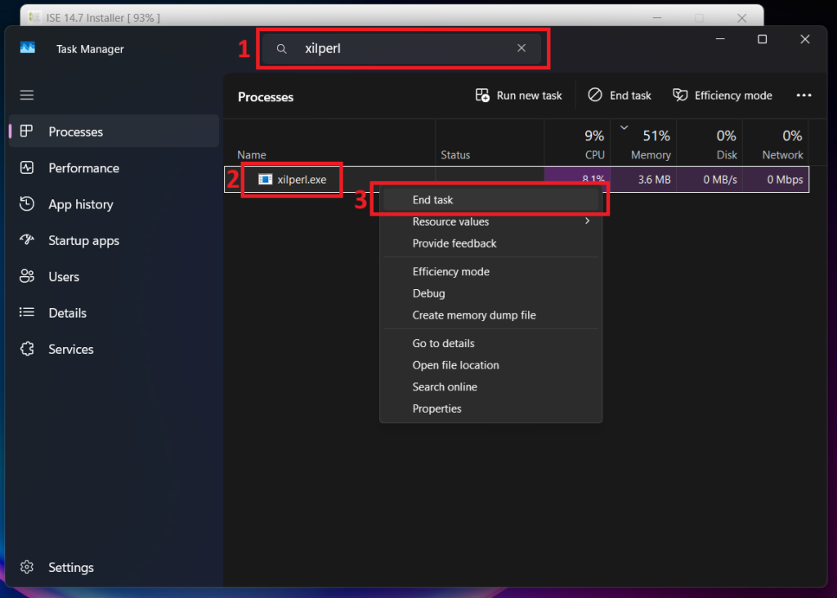The width and height of the screenshot is (837, 598).
Task: Click the toolbar End task circle icon
Action: click(595, 95)
